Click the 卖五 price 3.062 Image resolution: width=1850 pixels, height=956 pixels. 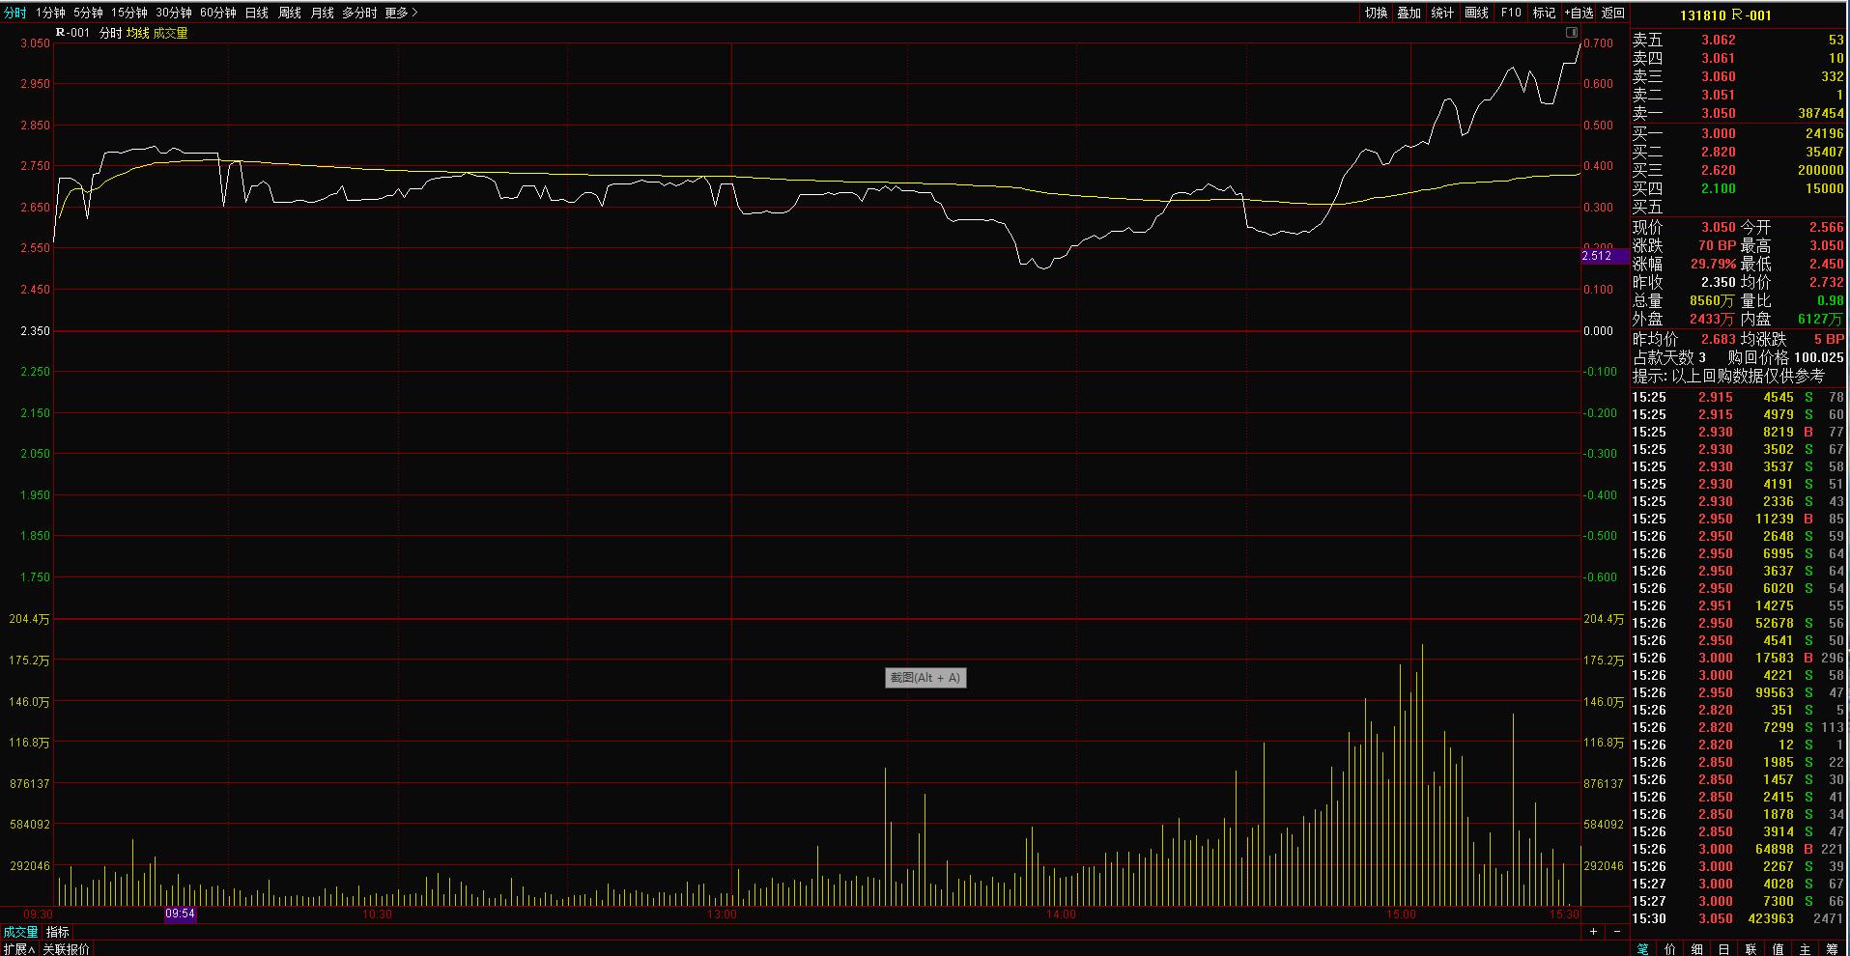pos(1719,40)
